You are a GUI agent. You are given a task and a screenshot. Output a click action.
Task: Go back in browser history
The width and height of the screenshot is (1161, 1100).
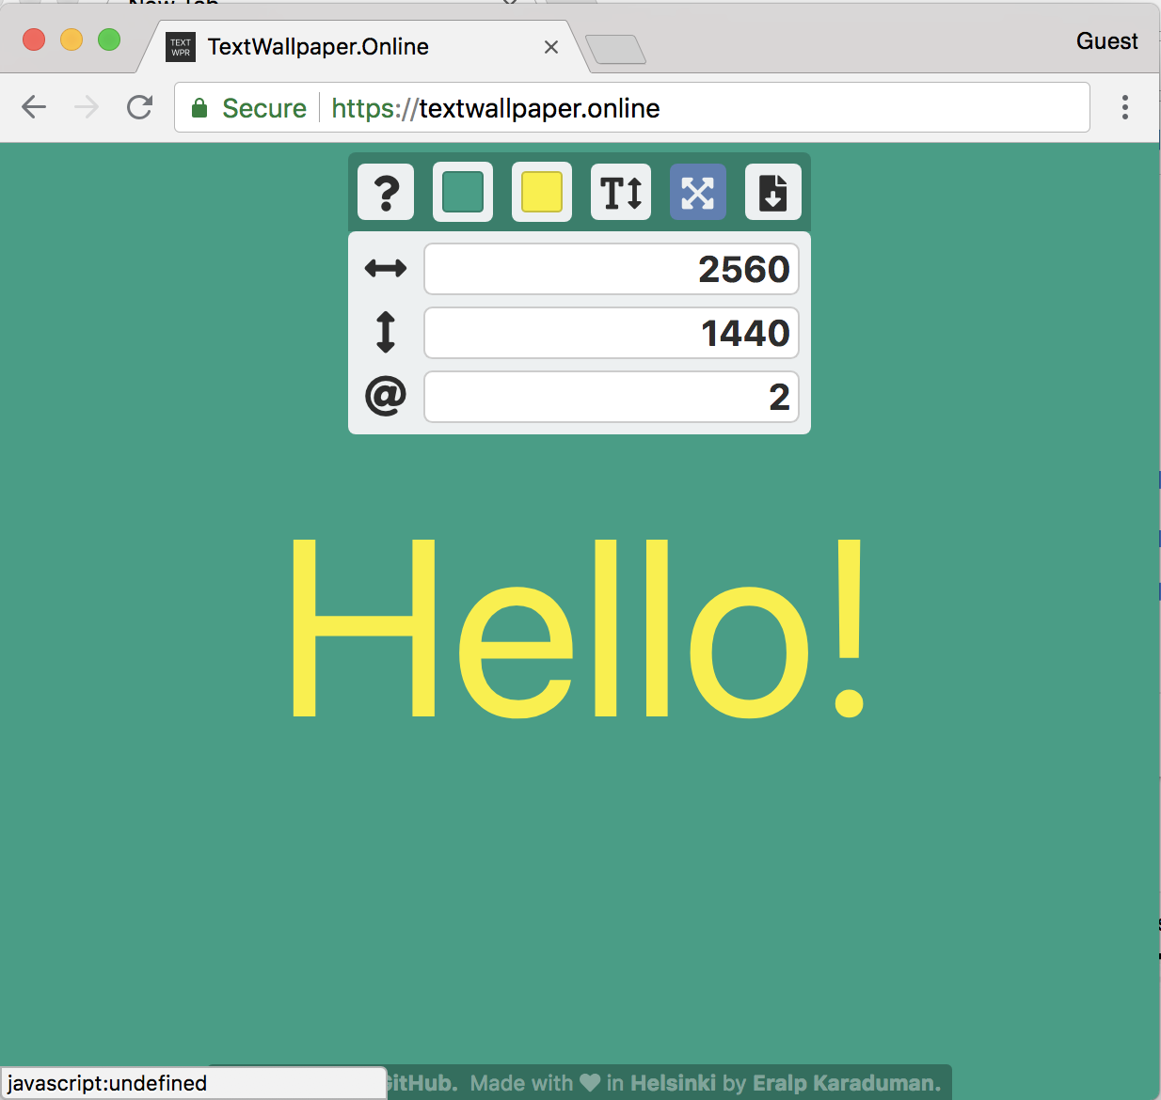[34, 107]
